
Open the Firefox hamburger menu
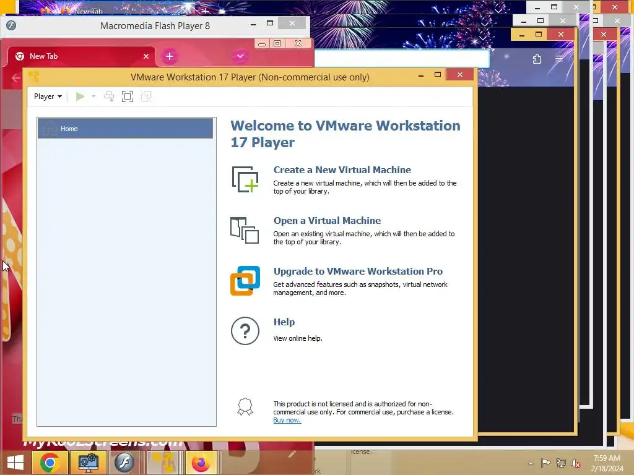(559, 59)
